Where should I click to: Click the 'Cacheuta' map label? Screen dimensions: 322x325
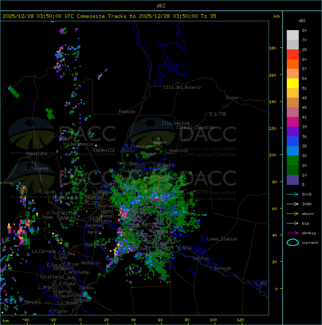tap(66, 217)
